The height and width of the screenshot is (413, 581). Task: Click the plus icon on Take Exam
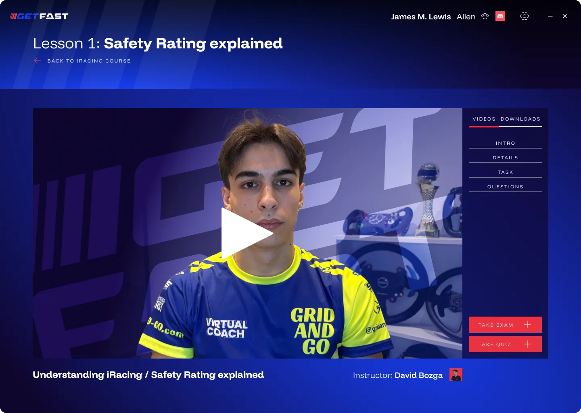click(527, 325)
